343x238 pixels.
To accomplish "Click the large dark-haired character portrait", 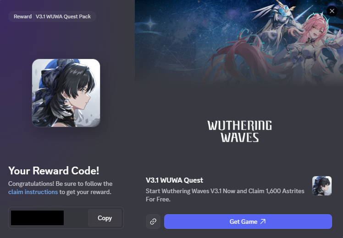I will [x=66, y=93].
